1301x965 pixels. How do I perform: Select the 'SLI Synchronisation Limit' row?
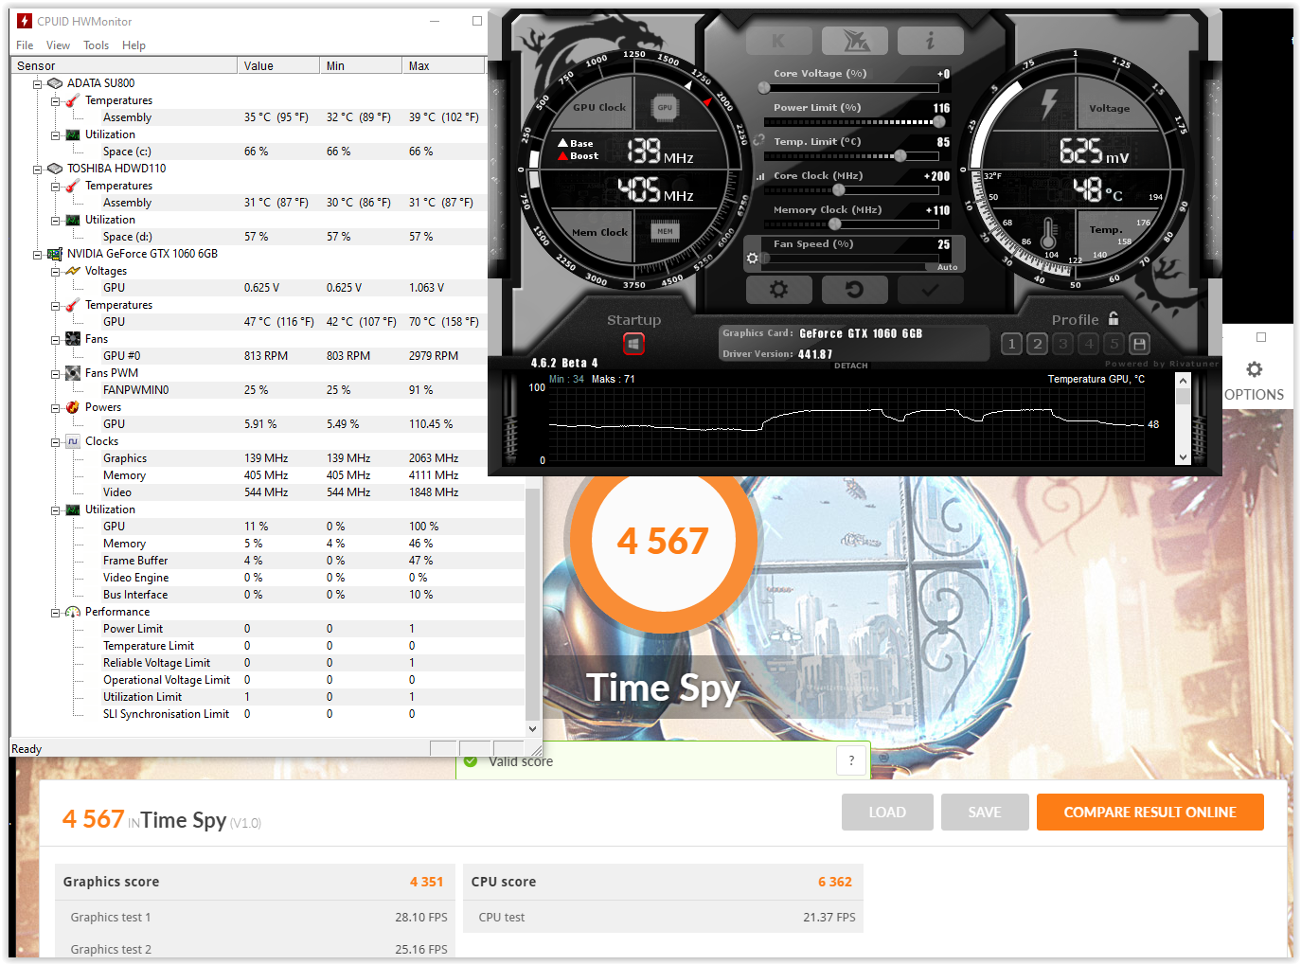click(x=269, y=714)
